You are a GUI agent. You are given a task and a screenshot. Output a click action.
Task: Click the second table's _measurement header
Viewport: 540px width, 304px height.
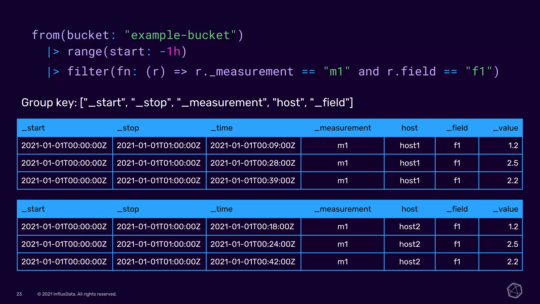pyautogui.click(x=343, y=209)
